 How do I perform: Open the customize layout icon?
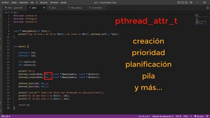191,3
